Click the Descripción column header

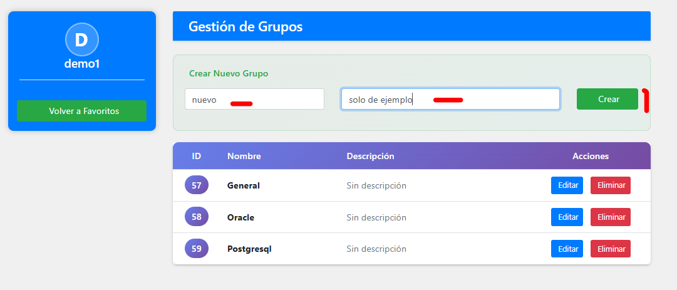tap(370, 156)
